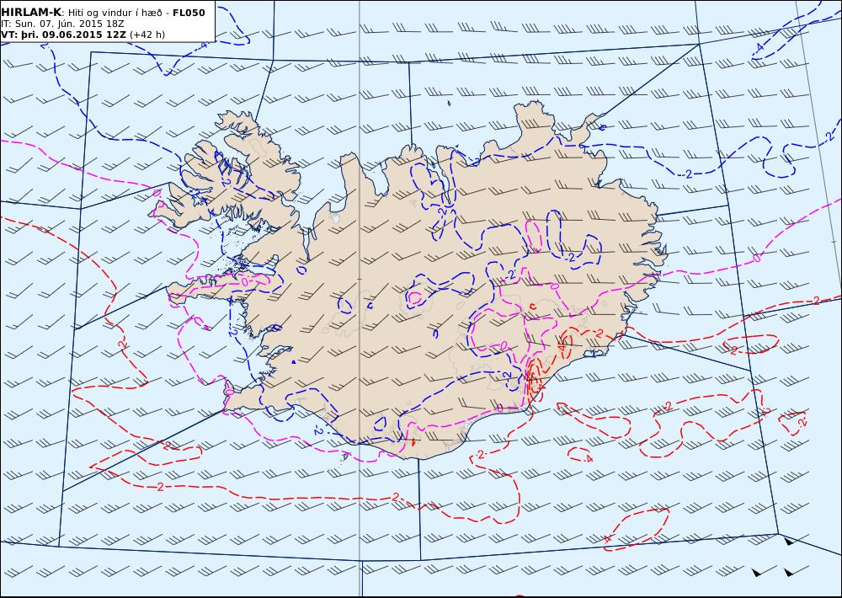Image resolution: width=842 pixels, height=598 pixels.
Task: Click the '(+42 h)' forecast offset text
Action: click(147, 35)
